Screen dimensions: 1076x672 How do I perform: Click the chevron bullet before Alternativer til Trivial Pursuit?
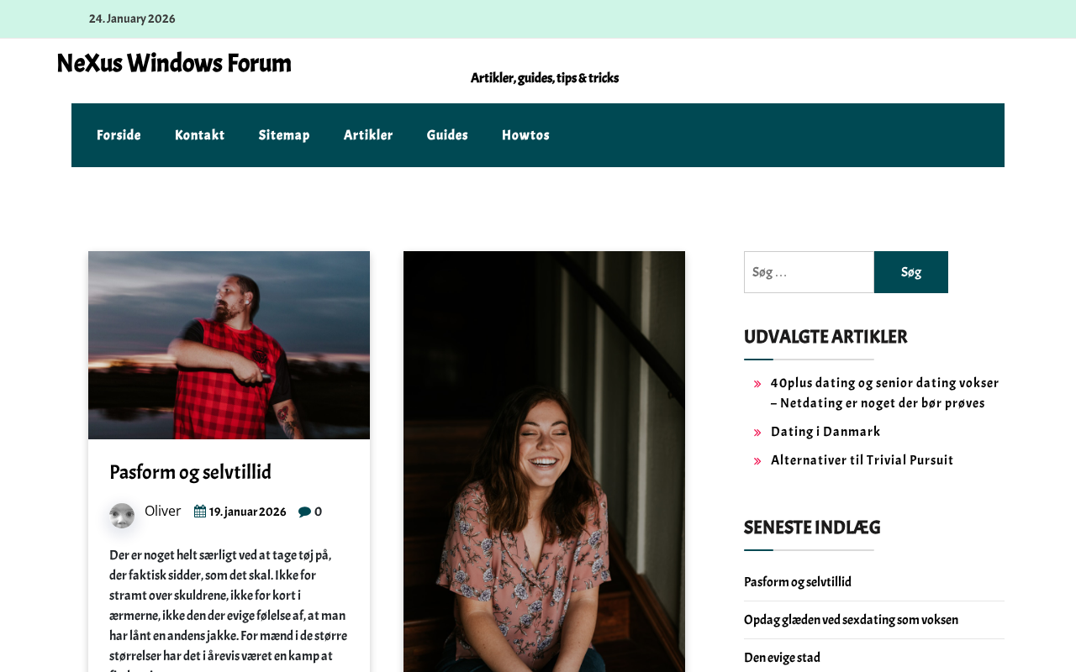pos(757,461)
